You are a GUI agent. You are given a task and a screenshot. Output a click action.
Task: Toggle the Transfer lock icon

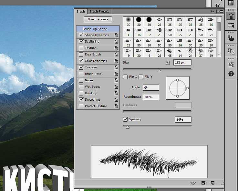(116, 67)
